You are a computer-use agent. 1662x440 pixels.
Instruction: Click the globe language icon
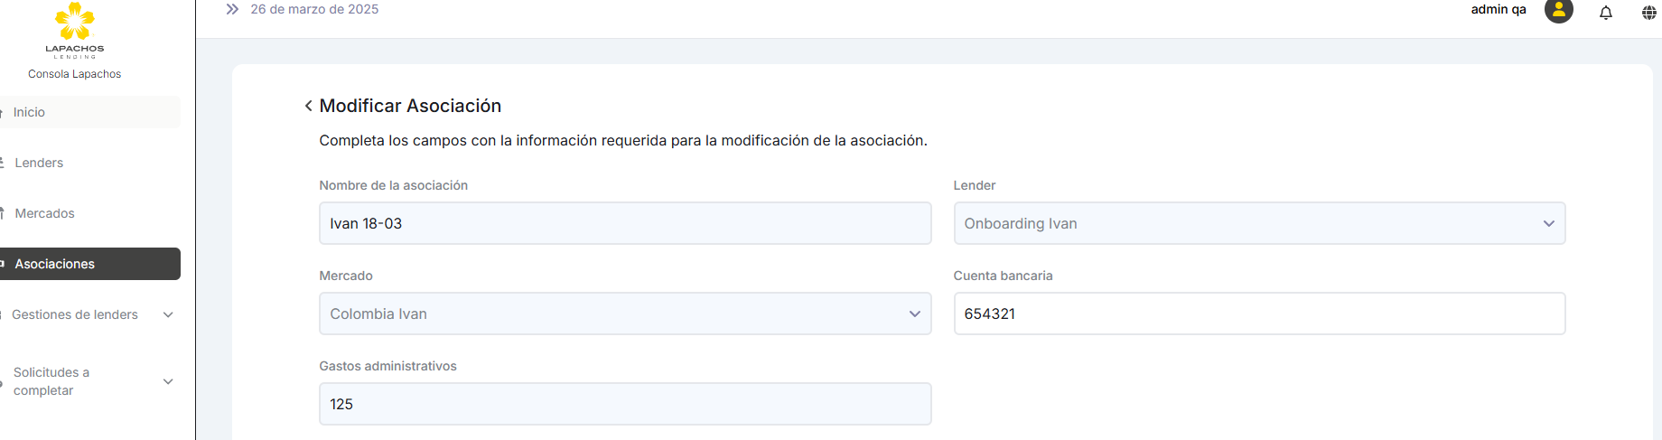pyautogui.click(x=1648, y=13)
